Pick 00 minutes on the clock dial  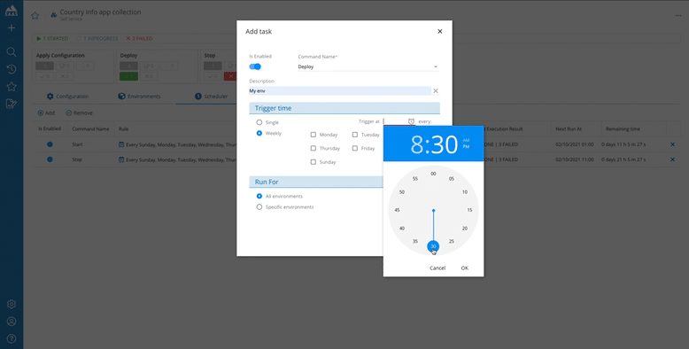click(x=433, y=174)
